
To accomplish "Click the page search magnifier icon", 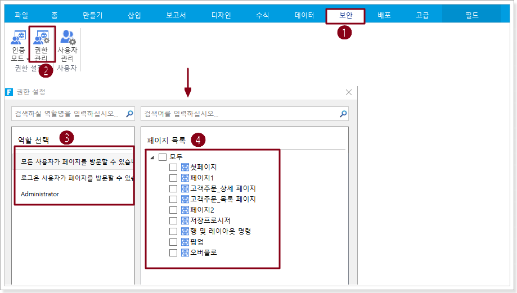I will click(x=343, y=114).
